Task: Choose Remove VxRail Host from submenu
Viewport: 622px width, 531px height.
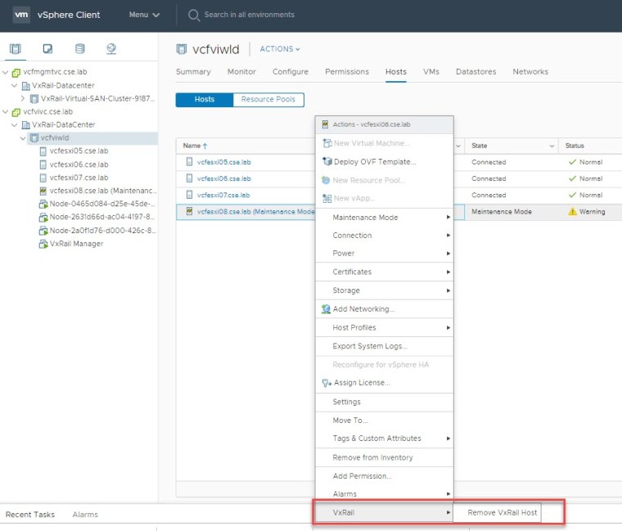Action: point(502,513)
